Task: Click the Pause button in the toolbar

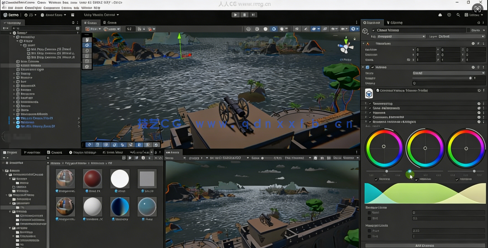Action: (x=244, y=15)
